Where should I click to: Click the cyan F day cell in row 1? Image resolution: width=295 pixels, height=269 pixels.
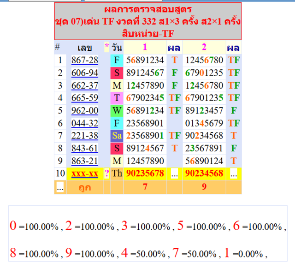117,60
